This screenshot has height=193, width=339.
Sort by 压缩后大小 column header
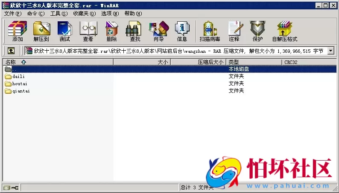[198, 62]
